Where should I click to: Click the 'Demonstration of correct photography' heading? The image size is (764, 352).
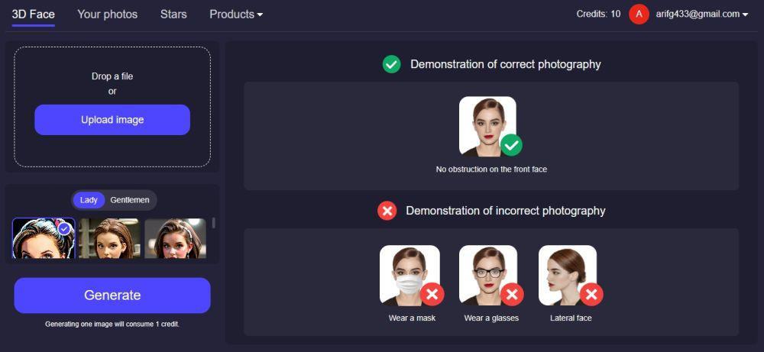pos(505,64)
